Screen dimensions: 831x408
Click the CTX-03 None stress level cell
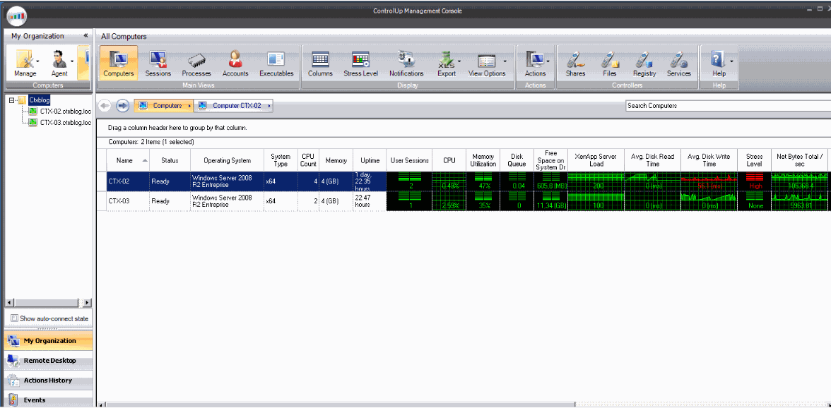754,201
